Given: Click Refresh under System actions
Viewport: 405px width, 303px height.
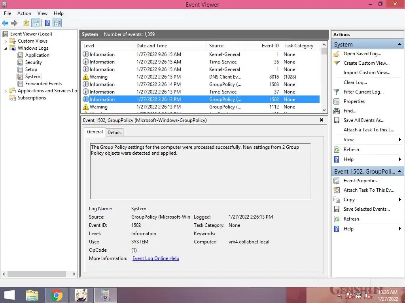Looking at the screenshot, I should [x=351, y=150].
